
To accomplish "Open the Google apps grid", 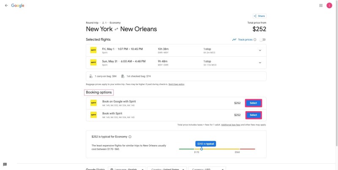I will click(321, 5).
